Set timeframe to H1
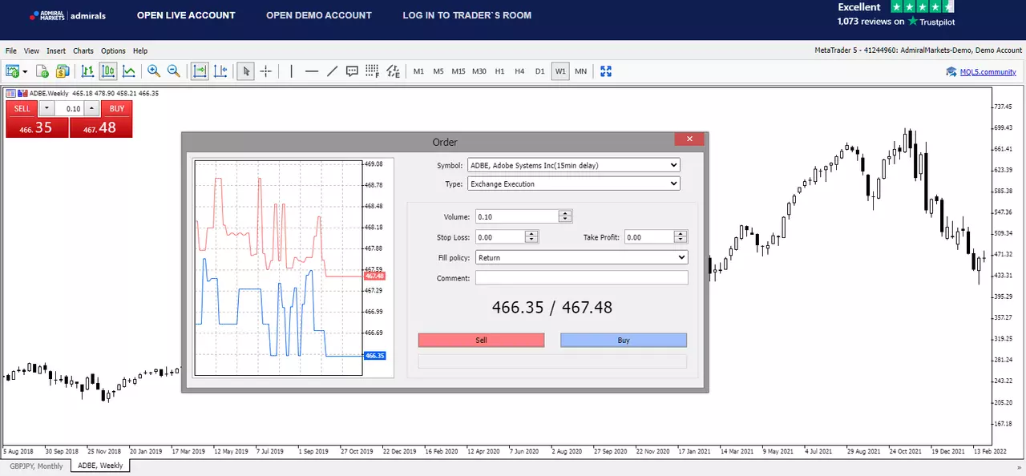The height and width of the screenshot is (476, 1026). tap(499, 71)
